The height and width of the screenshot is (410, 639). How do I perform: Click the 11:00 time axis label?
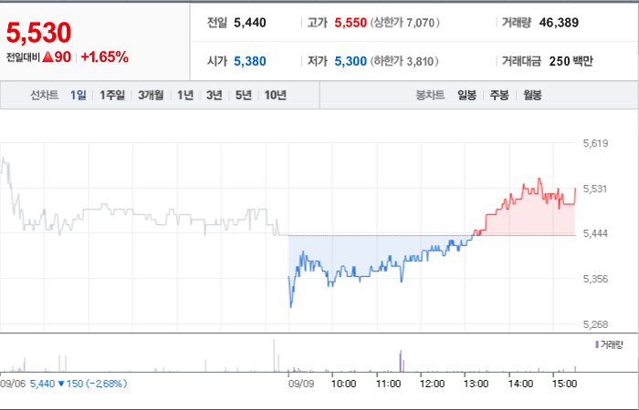[388, 384]
